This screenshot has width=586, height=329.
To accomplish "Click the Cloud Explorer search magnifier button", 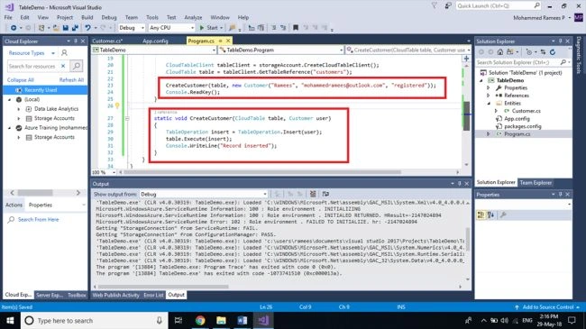I will tap(77, 66).
